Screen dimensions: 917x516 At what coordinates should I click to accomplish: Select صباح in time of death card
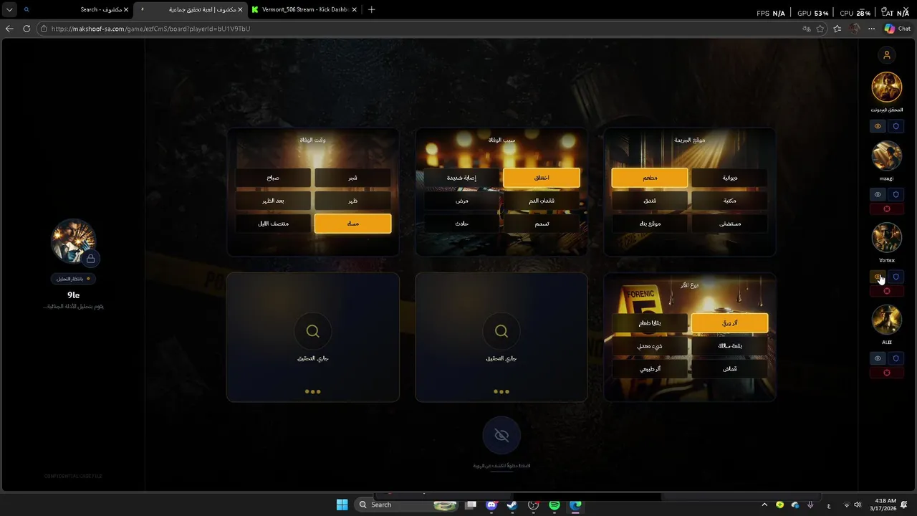[273, 178]
